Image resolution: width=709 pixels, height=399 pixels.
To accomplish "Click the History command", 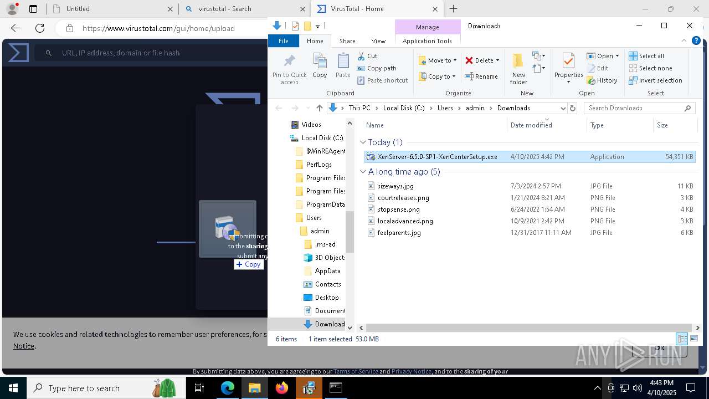I will 602,80.
